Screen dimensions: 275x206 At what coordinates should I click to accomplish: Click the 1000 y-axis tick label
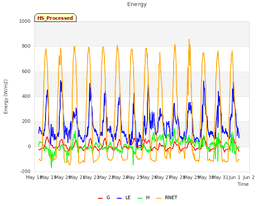click(25, 21)
